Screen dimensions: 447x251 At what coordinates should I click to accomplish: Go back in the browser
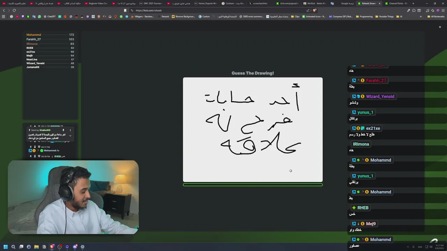(4, 10)
